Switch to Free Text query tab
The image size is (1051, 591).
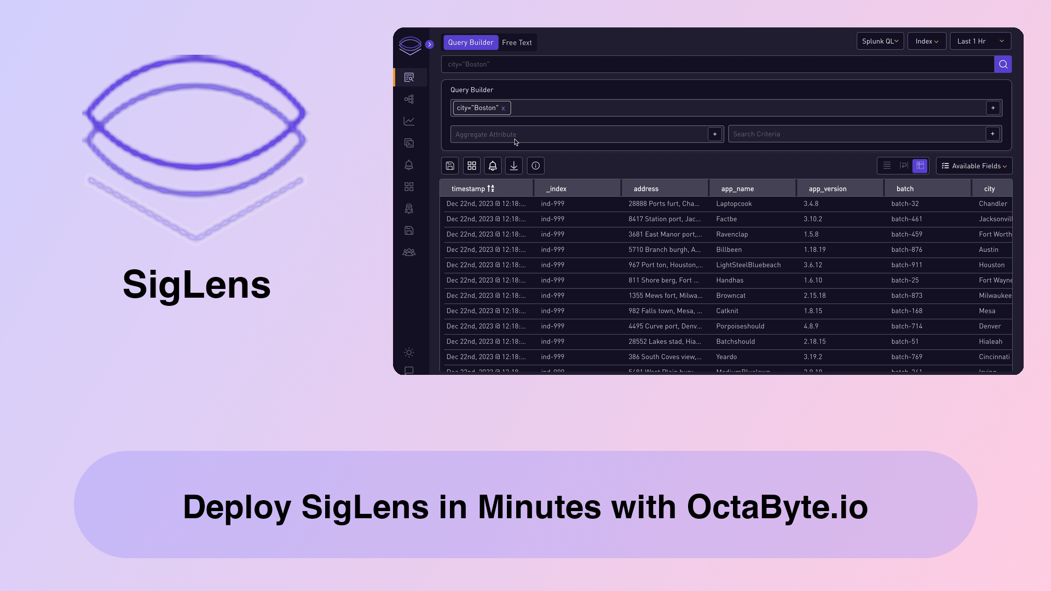coord(517,42)
